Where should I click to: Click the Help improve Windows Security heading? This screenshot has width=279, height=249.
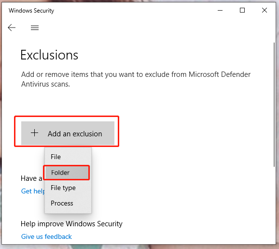(71, 224)
